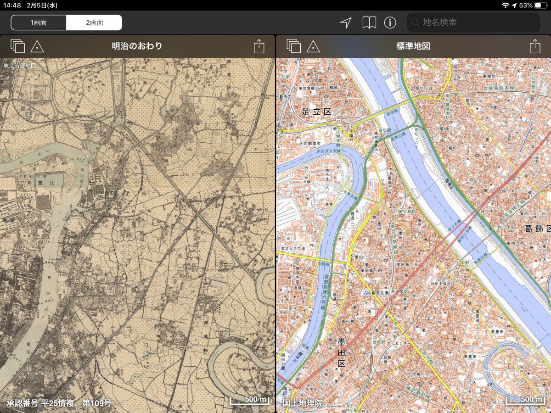Tap the 承認番号 attribution on left map
Screen dimensions: 551x413
click(x=59, y=403)
